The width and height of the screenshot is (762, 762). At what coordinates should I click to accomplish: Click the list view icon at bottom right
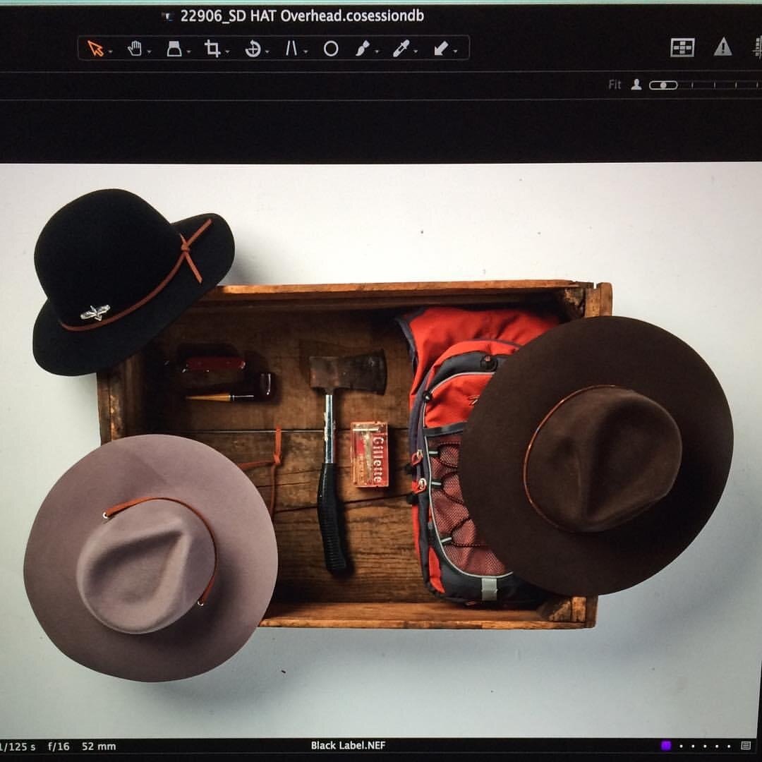click(x=746, y=744)
